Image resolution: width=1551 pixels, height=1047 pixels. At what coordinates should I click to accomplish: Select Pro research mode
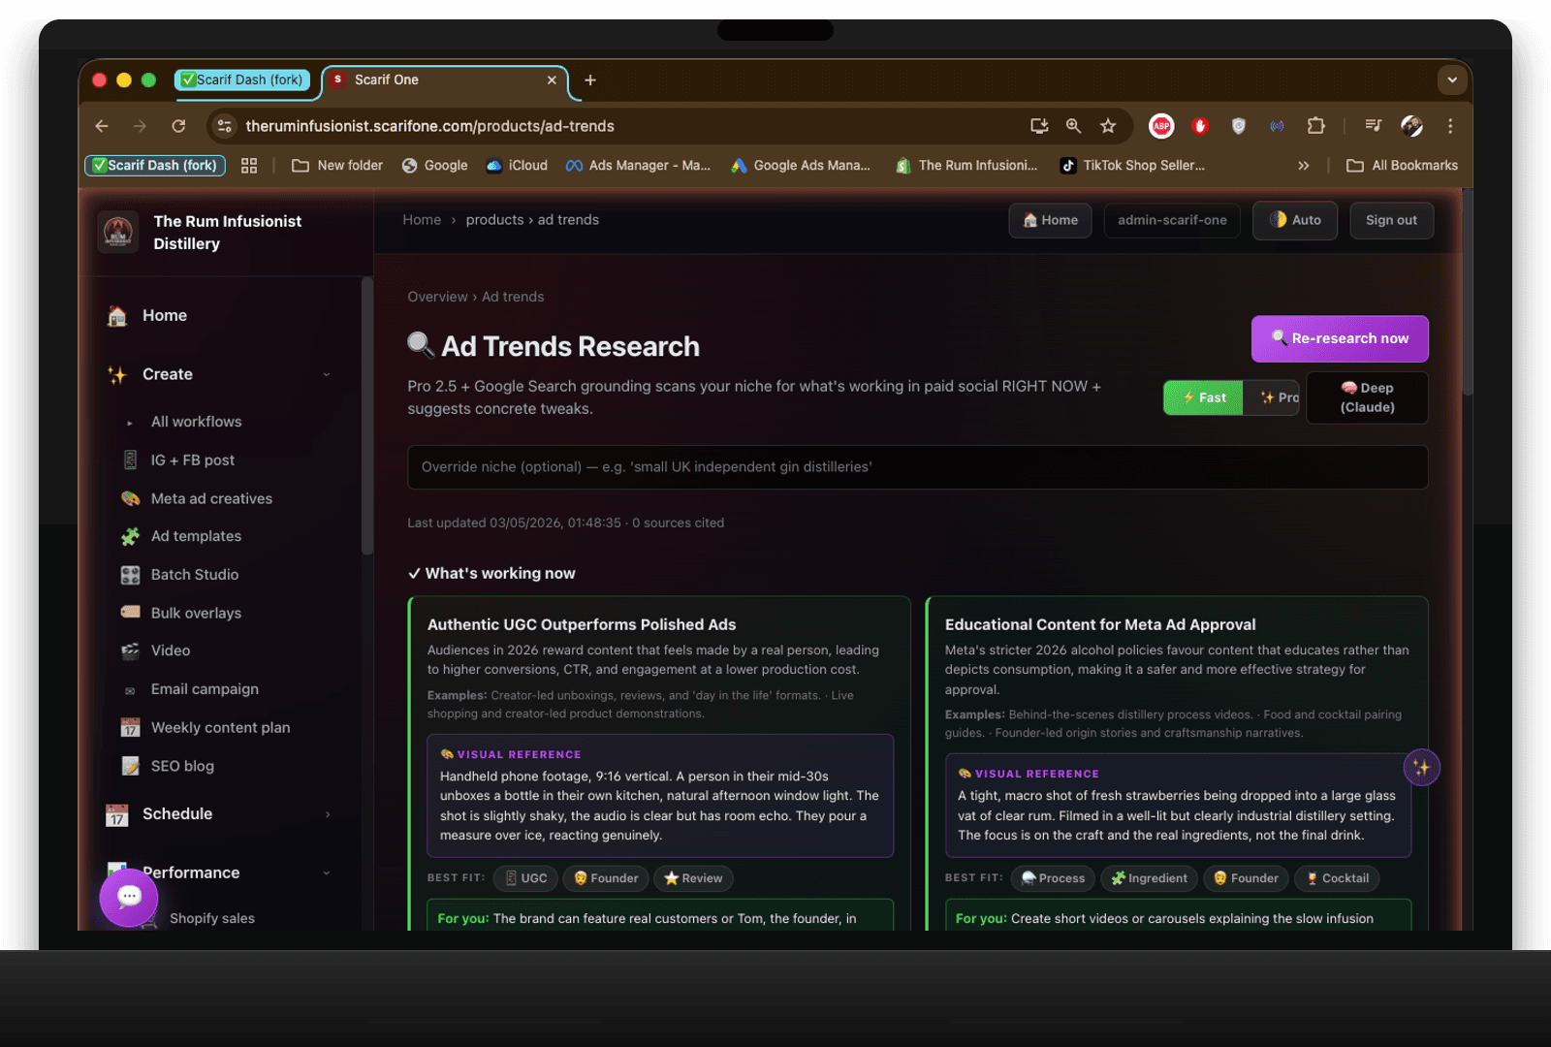click(x=1271, y=397)
